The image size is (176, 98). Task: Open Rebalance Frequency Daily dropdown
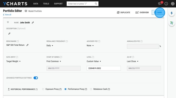pos(50,46)
